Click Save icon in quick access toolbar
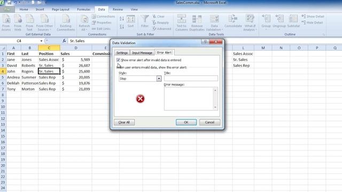Screen dimensions: 342x192 point(9,3)
